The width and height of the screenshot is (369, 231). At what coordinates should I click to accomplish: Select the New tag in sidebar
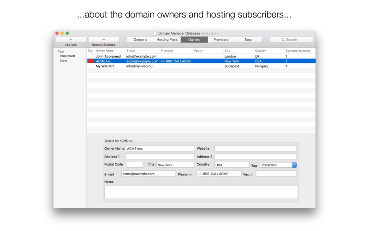(x=63, y=61)
